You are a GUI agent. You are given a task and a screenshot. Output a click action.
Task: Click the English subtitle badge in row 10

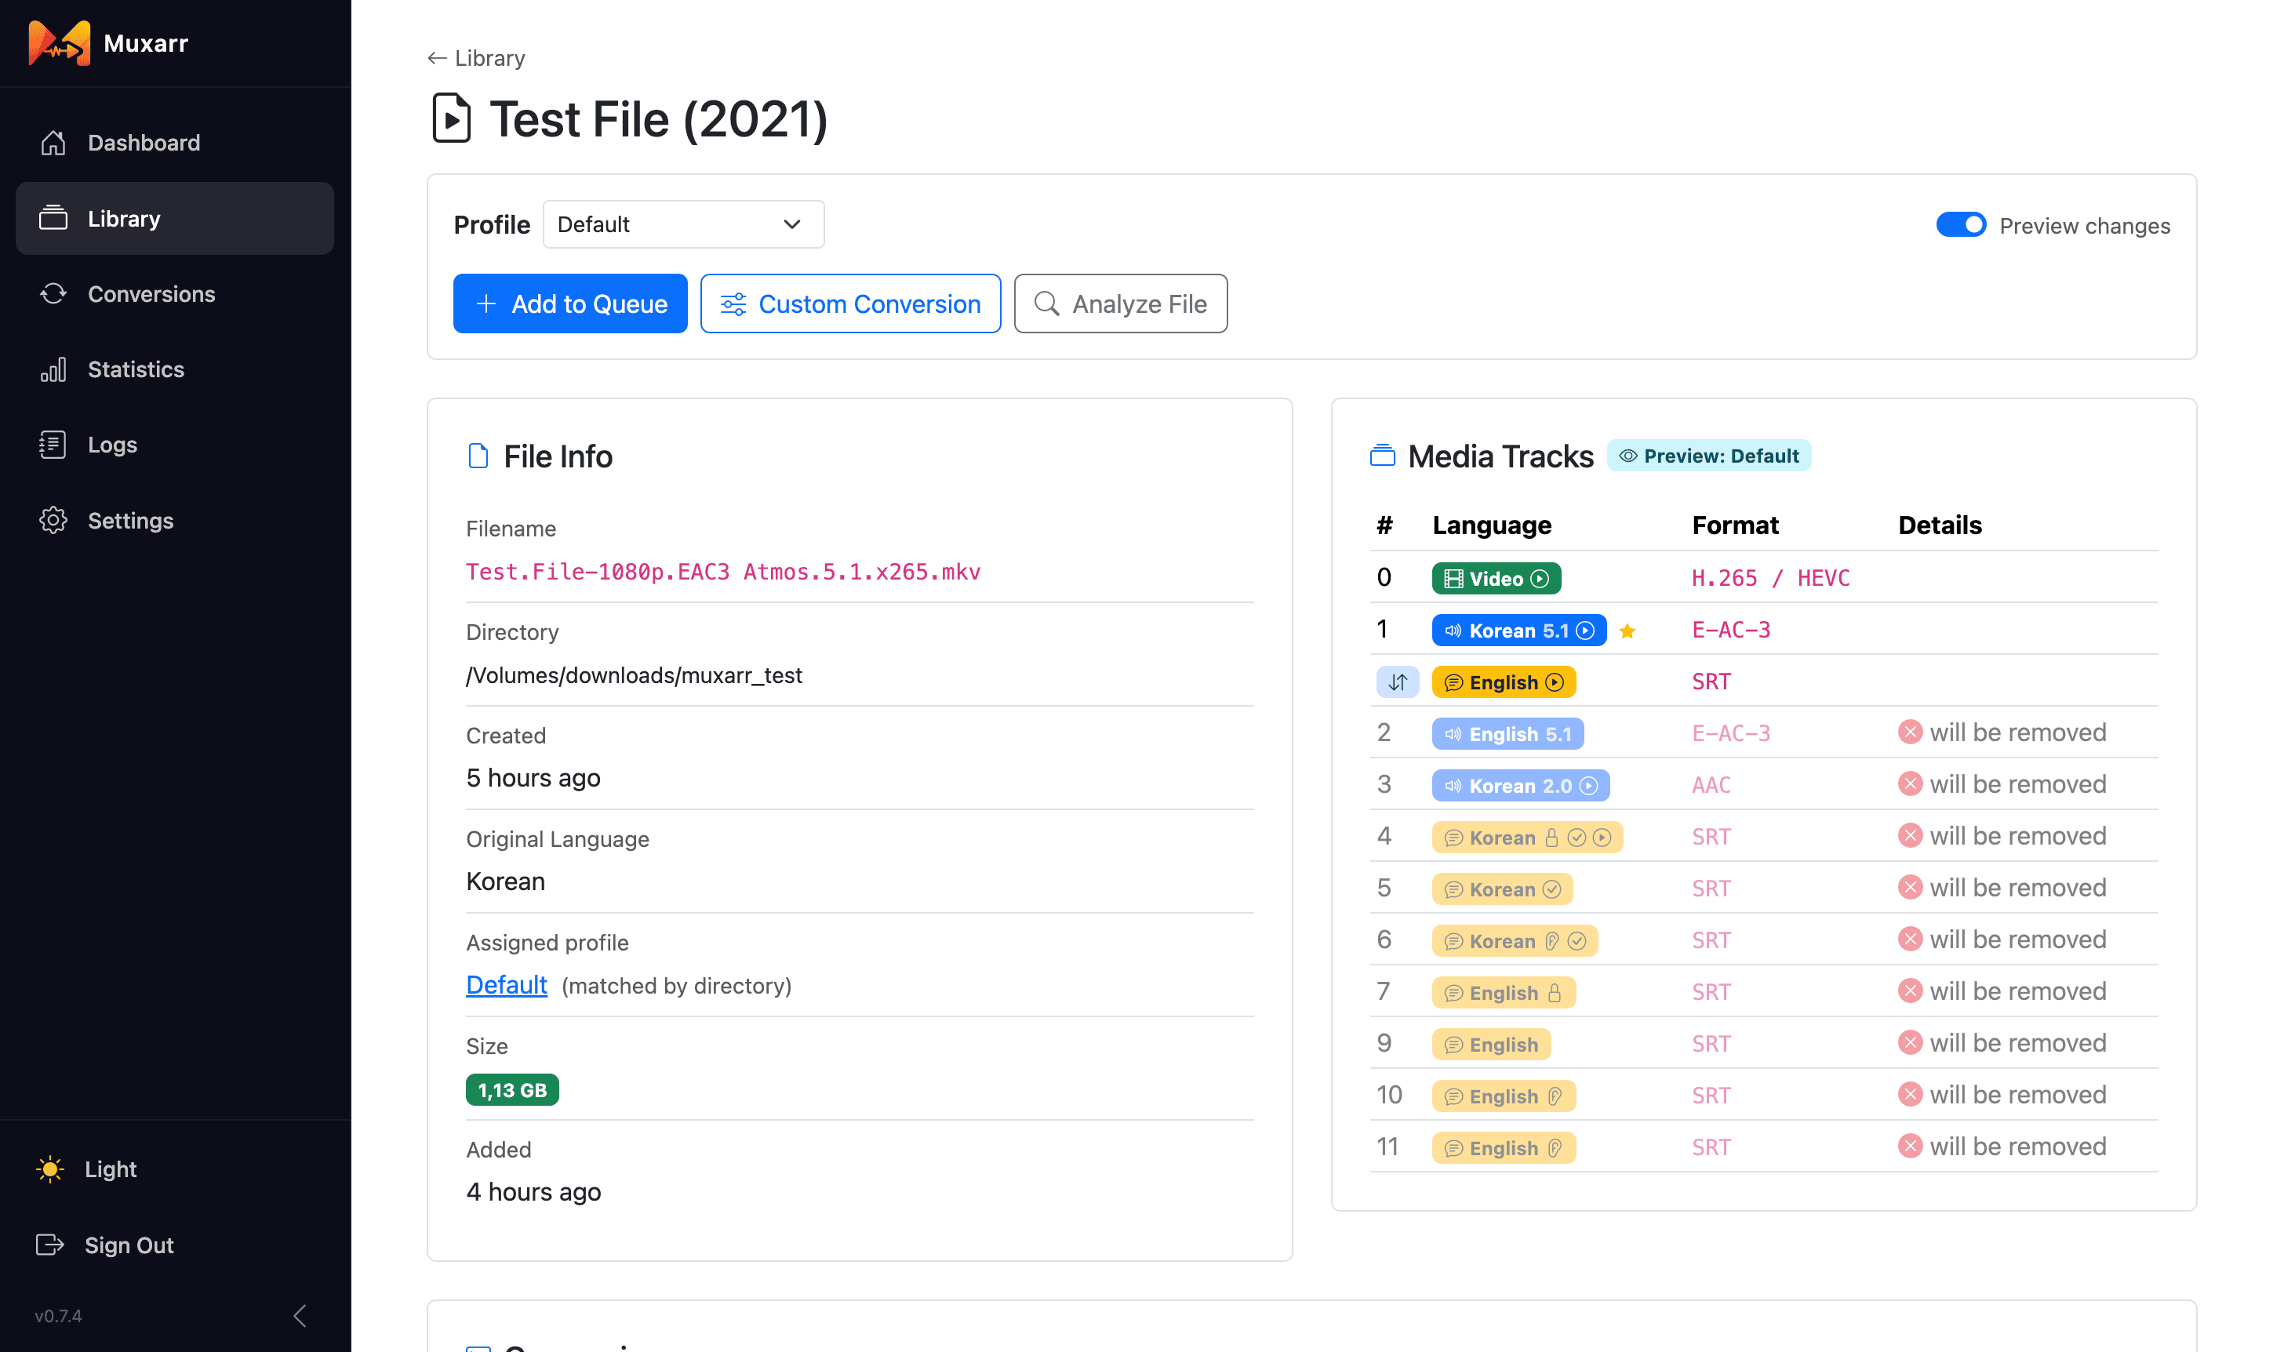[x=1504, y=1096]
